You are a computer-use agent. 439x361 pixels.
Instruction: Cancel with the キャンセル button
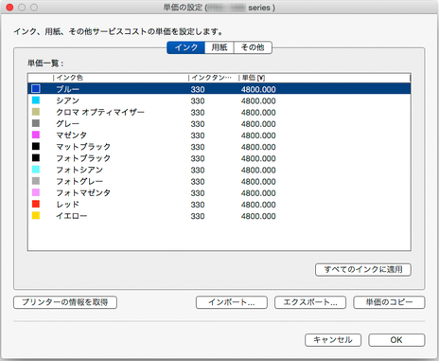tap(333, 340)
